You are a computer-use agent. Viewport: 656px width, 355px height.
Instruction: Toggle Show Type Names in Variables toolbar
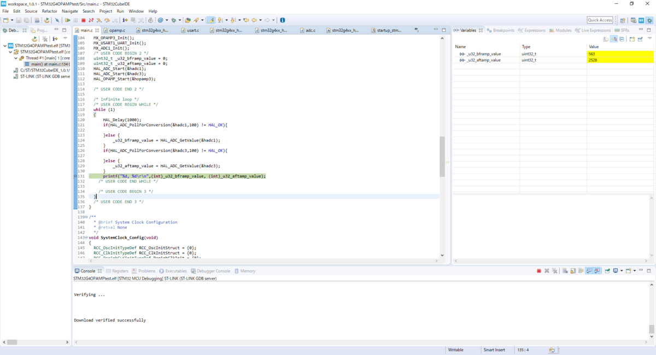[606, 39]
